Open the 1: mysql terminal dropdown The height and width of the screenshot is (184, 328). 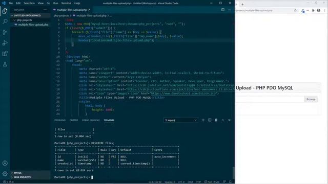click(x=180, y=120)
